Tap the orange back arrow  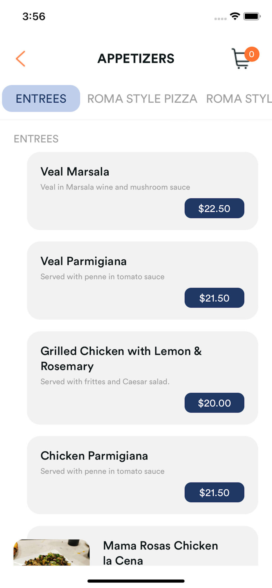(x=21, y=59)
